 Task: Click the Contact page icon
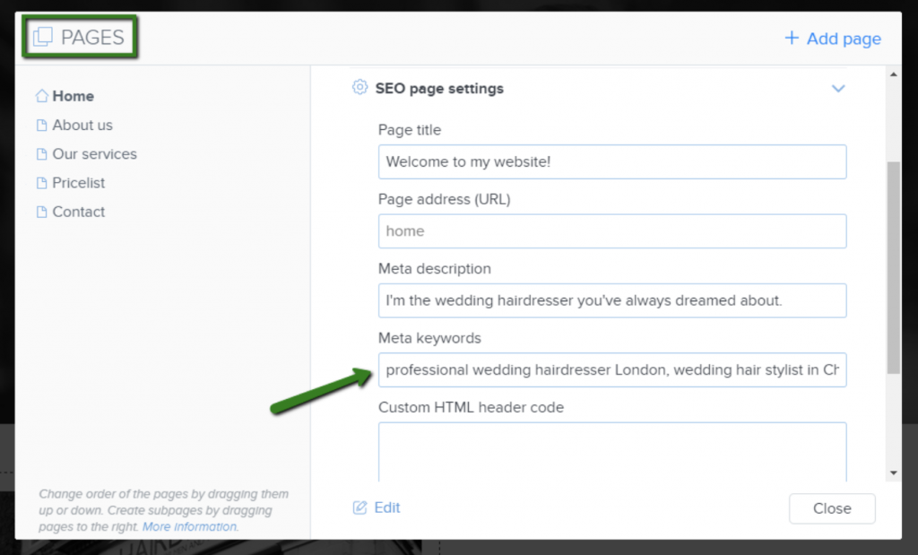pos(41,212)
